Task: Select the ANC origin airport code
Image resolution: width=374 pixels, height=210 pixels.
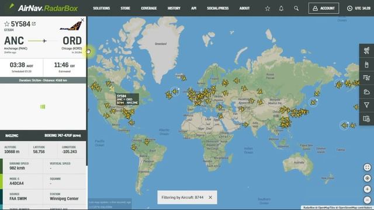Action: 14,41
